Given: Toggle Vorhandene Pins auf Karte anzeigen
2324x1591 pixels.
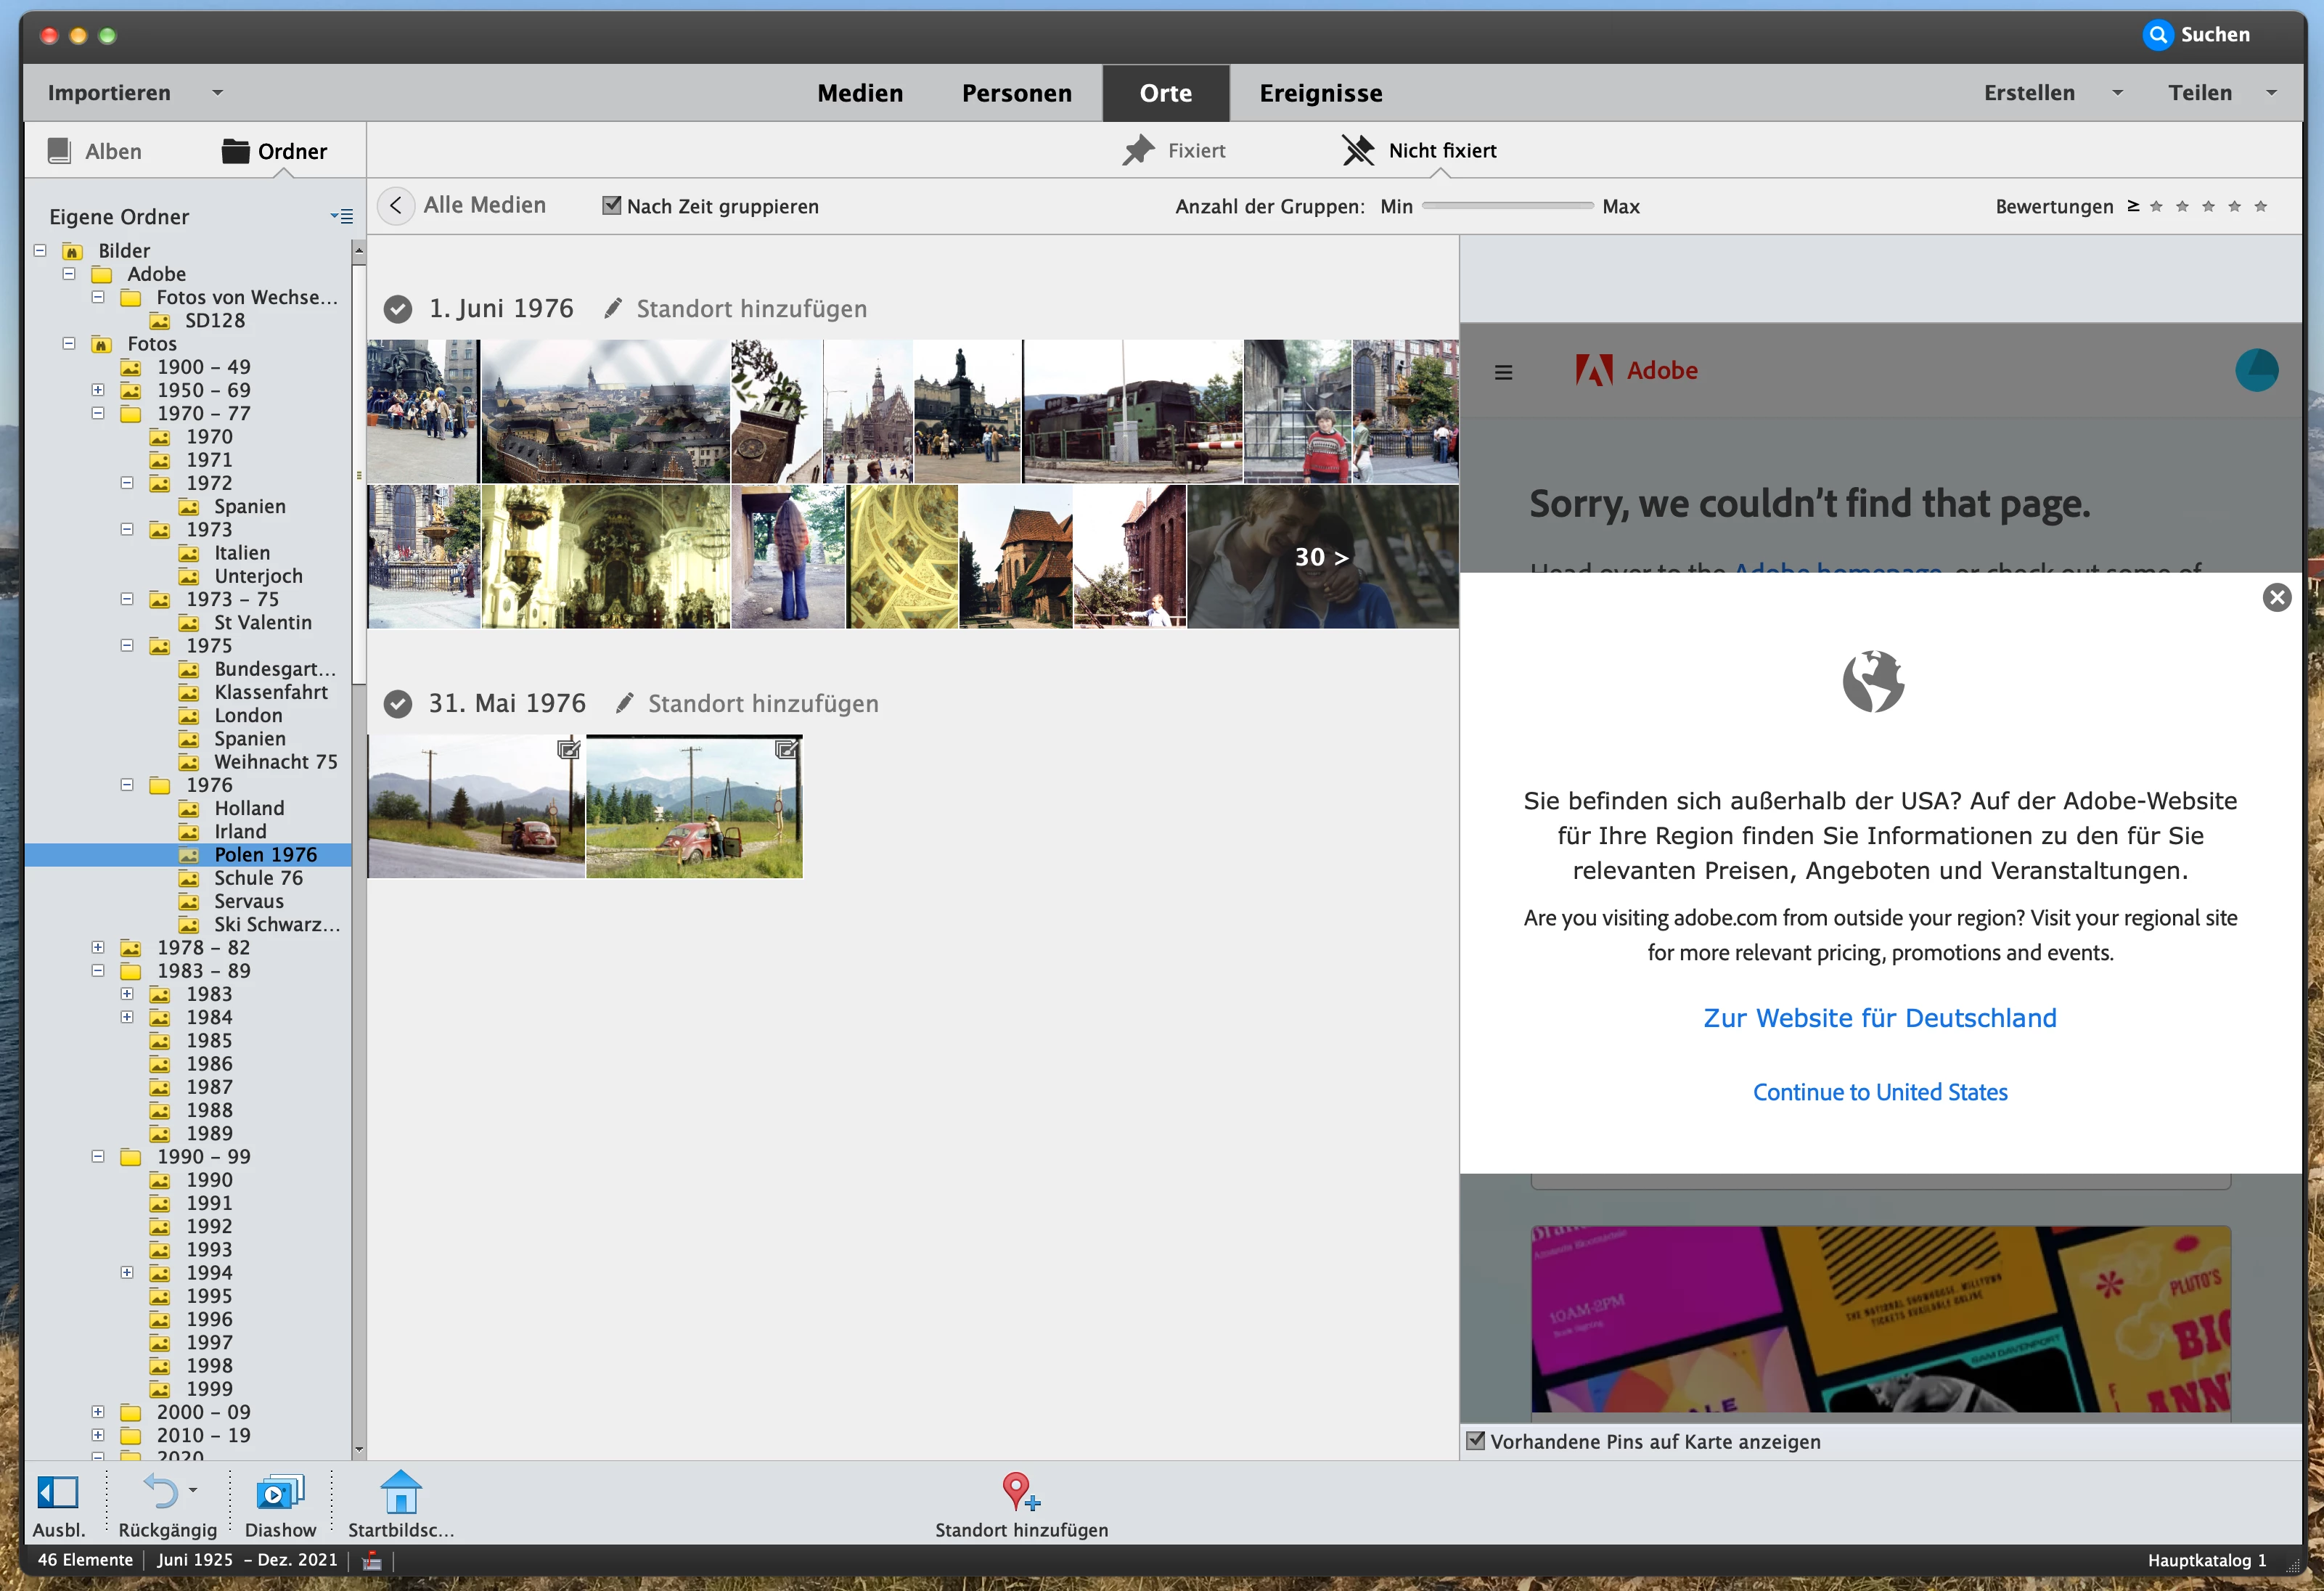Looking at the screenshot, I should pyautogui.click(x=1475, y=1441).
